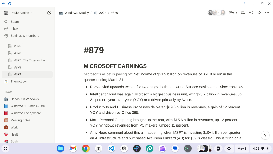Image resolution: width=273 pixels, height=154 pixels.
Task: Launch Visual Studio Code from shelf
Action: click(x=111, y=149)
